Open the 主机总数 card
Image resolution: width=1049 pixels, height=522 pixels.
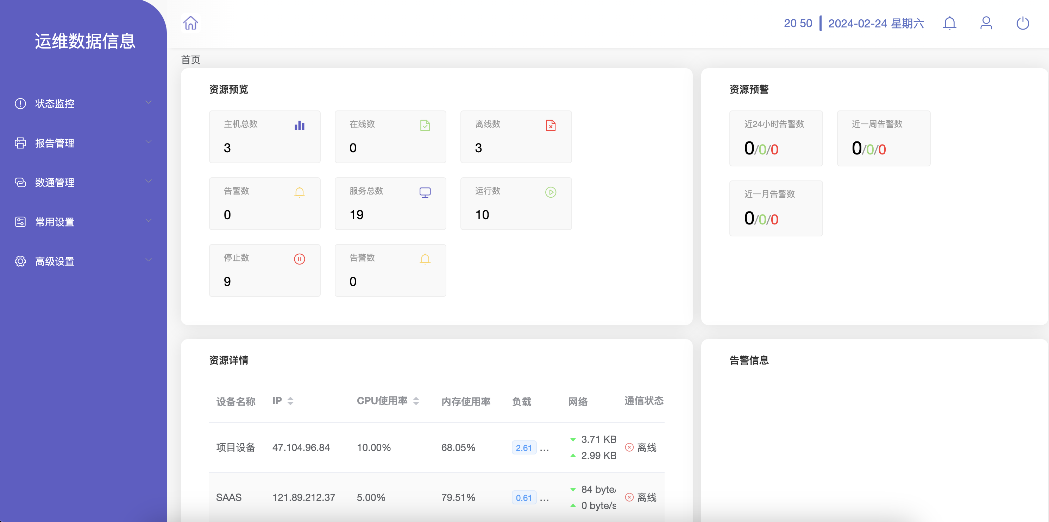click(x=265, y=137)
